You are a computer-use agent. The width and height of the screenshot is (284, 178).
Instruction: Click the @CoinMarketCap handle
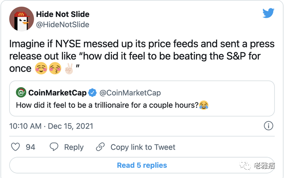point(130,93)
